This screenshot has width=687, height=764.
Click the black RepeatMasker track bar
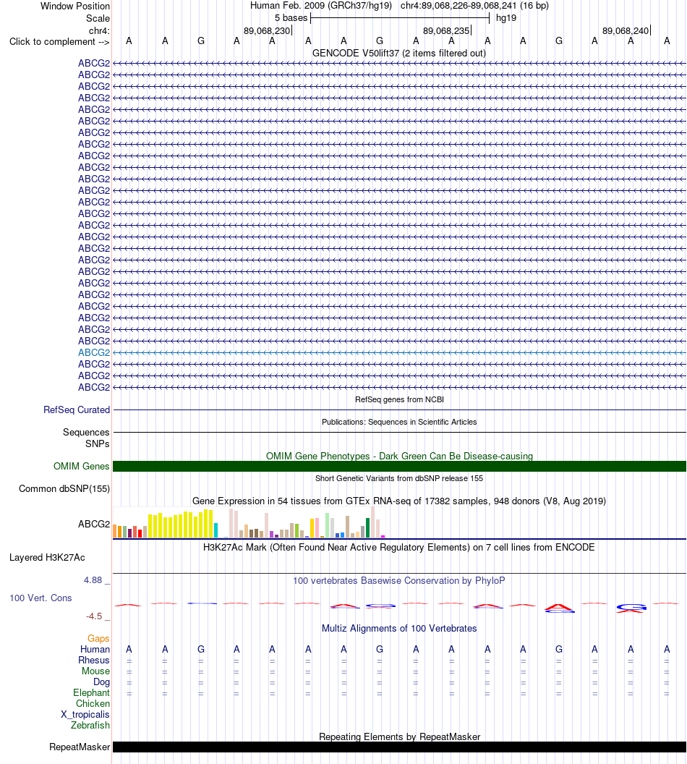(399, 747)
